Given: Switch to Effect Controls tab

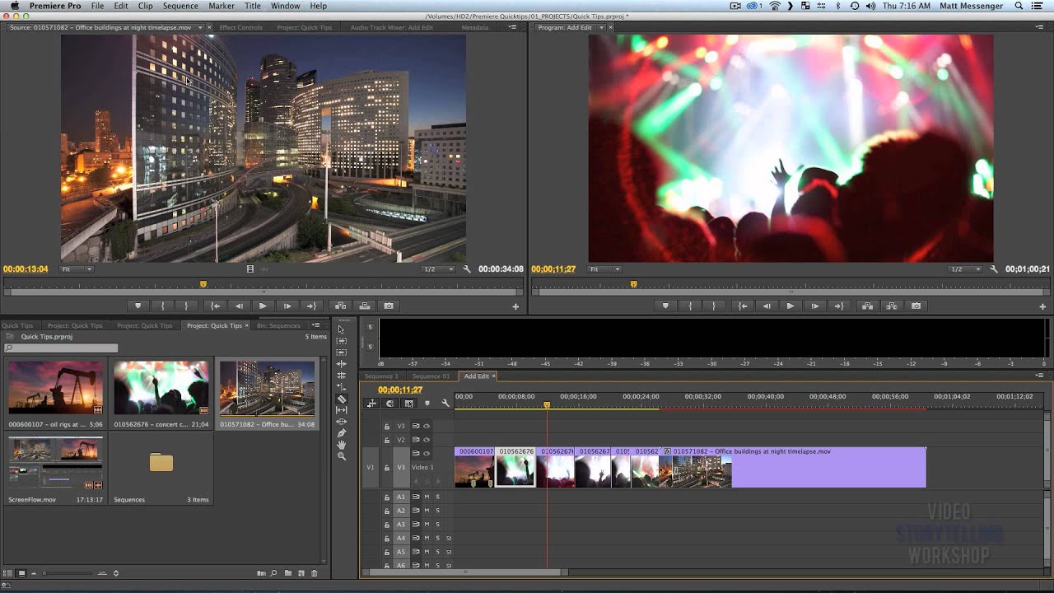Looking at the screenshot, I should tap(240, 27).
